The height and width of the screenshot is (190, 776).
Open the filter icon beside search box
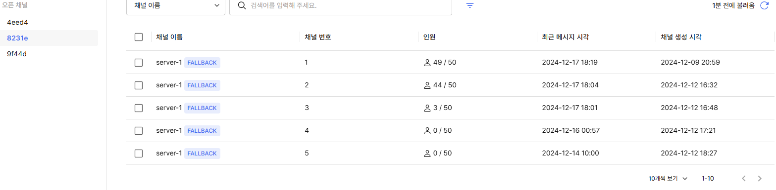(x=470, y=5)
